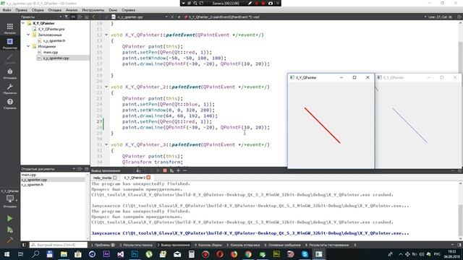The width and height of the screenshot is (463, 260).
Task: Open the Welcome (Начало) mode
Action: (9, 29)
